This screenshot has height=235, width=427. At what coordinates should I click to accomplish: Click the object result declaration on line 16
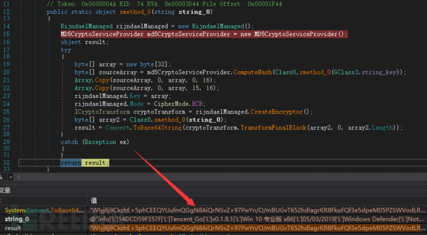(85, 42)
